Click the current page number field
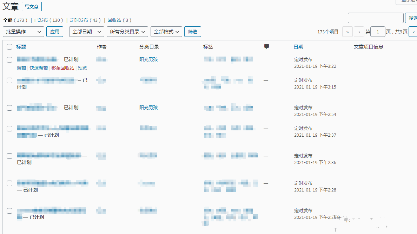 (x=378, y=32)
